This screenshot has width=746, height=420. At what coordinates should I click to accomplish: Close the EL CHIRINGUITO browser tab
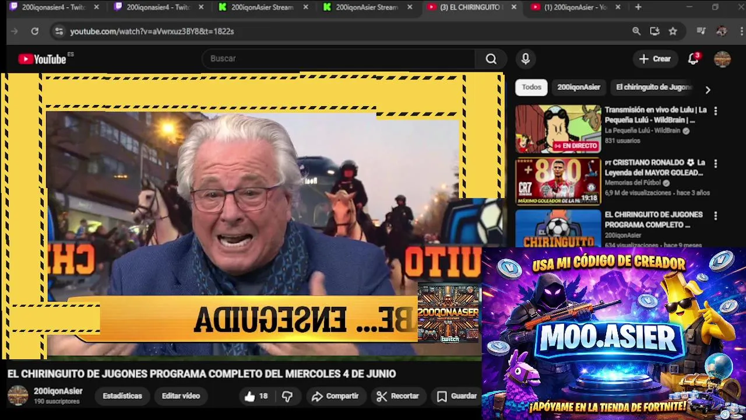coord(513,7)
